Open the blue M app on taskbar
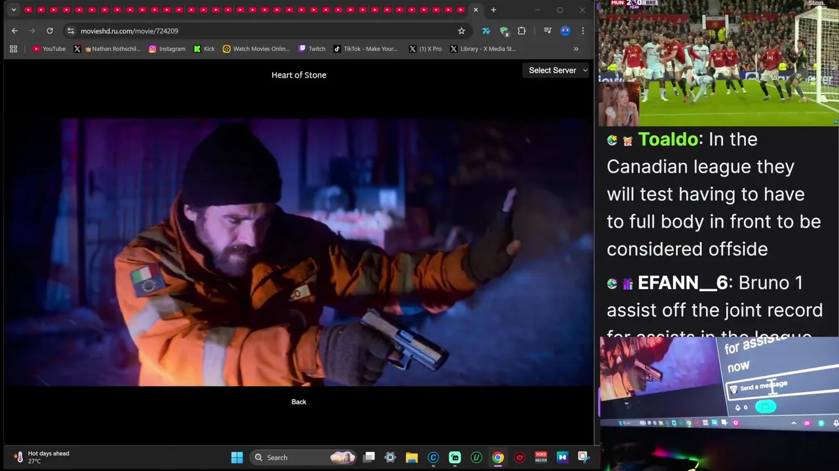Image resolution: width=839 pixels, height=471 pixels. click(562, 457)
